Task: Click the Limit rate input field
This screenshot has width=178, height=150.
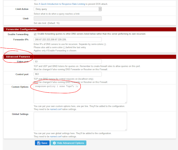Action: [x=68, y=18]
